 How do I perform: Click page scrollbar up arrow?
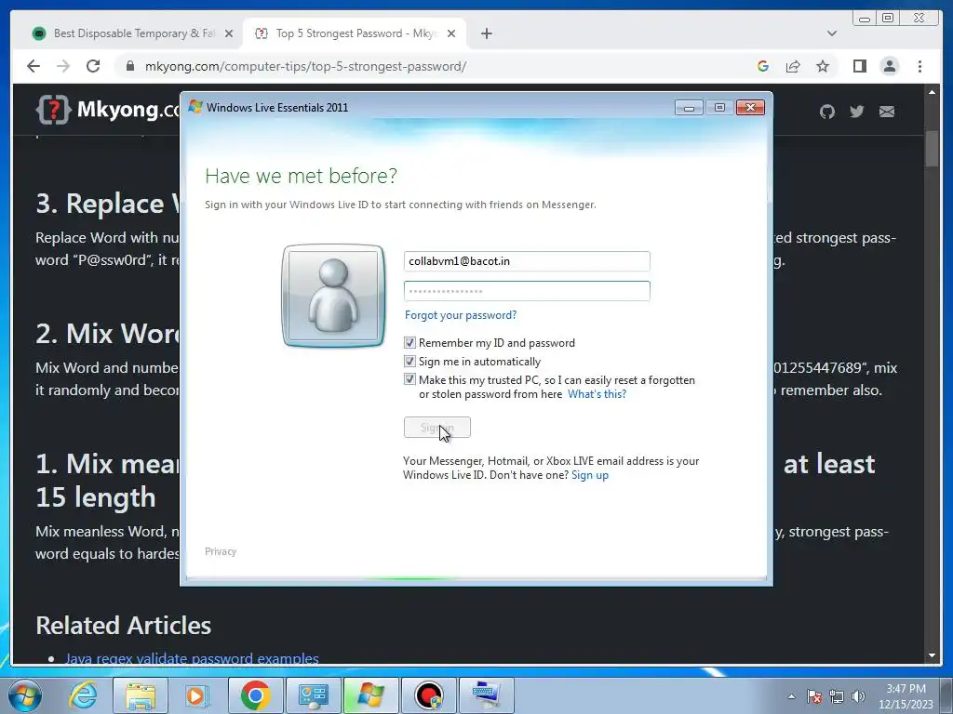pyautogui.click(x=932, y=92)
